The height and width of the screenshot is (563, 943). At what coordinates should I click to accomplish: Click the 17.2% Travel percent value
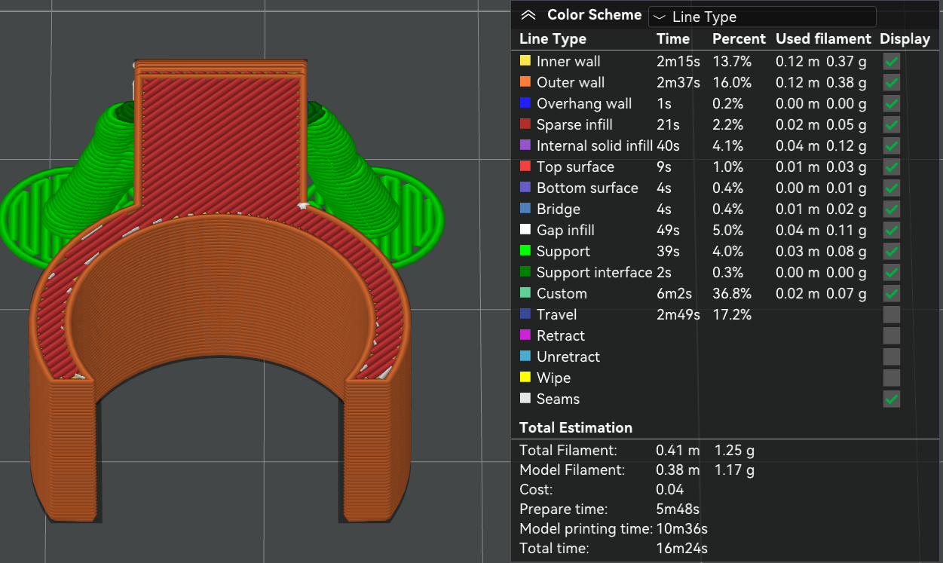[732, 314]
